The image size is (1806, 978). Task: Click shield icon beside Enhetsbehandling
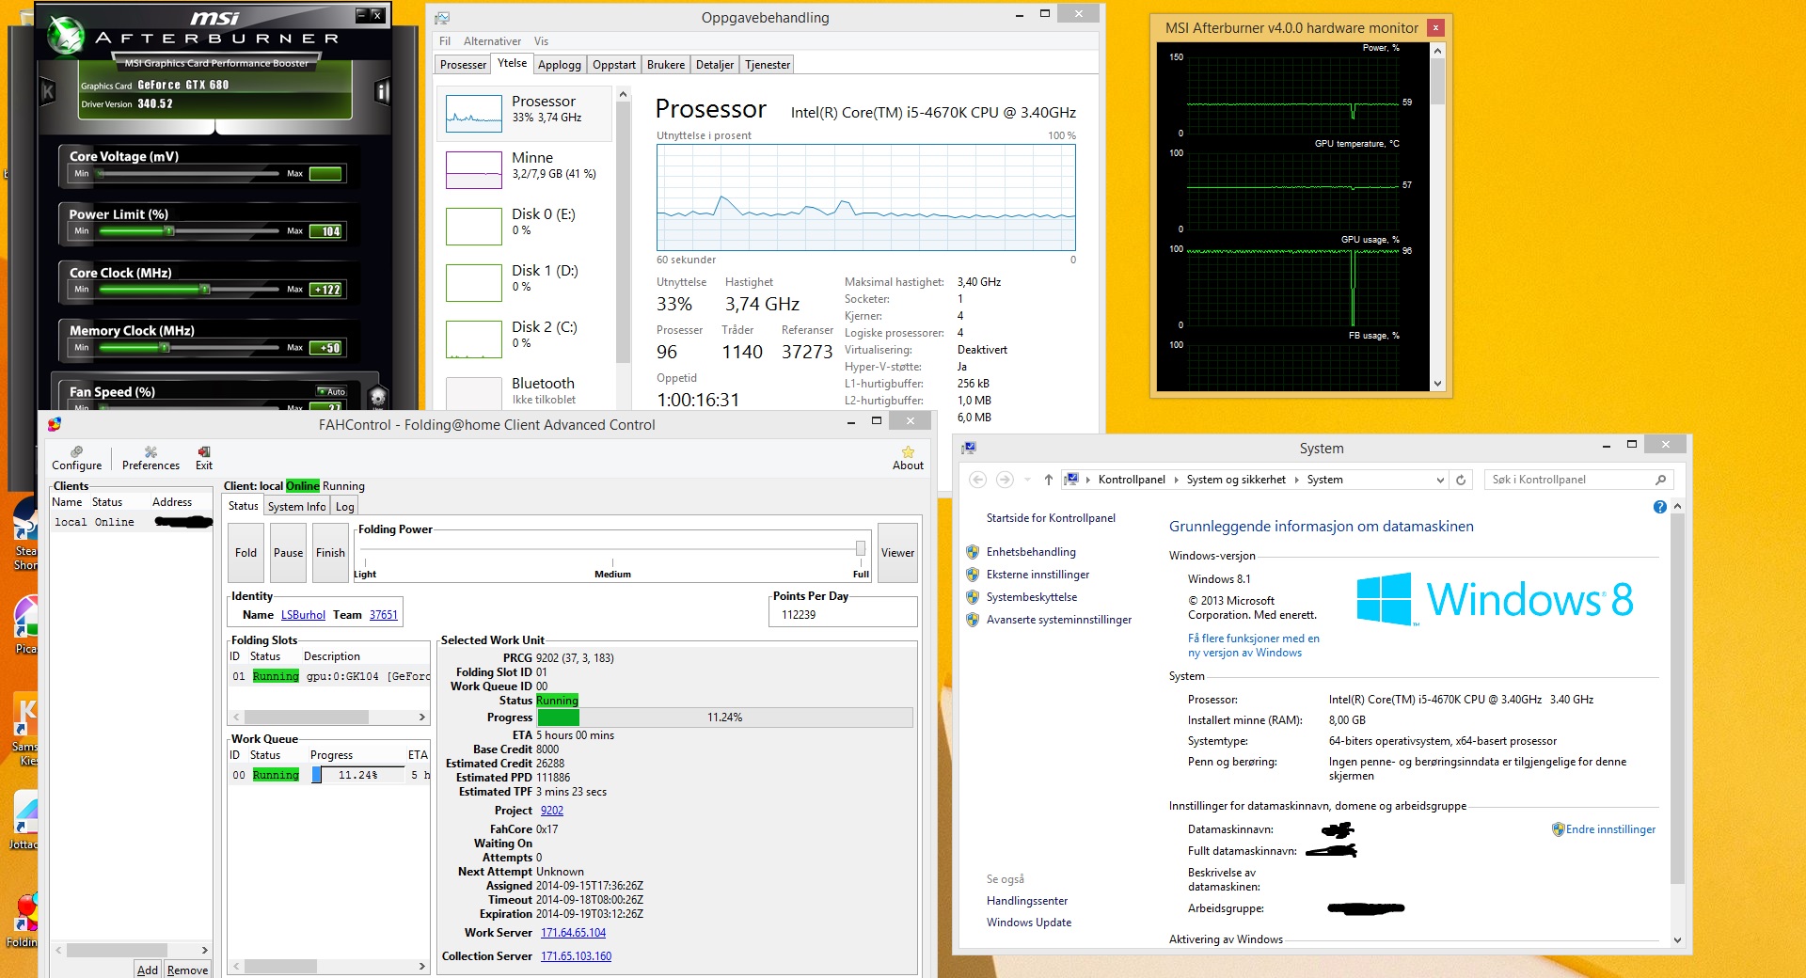[973, 552]
